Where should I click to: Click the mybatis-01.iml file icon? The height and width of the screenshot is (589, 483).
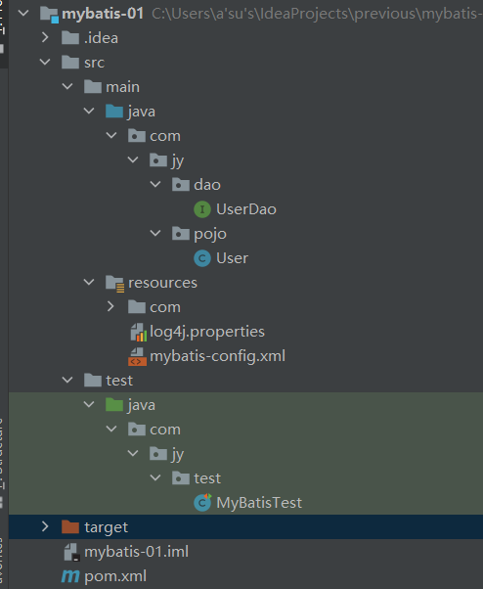[71, 552]
